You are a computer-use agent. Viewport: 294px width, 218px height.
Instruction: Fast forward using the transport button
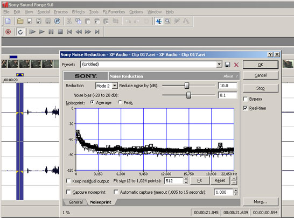(x=88, y=32)
